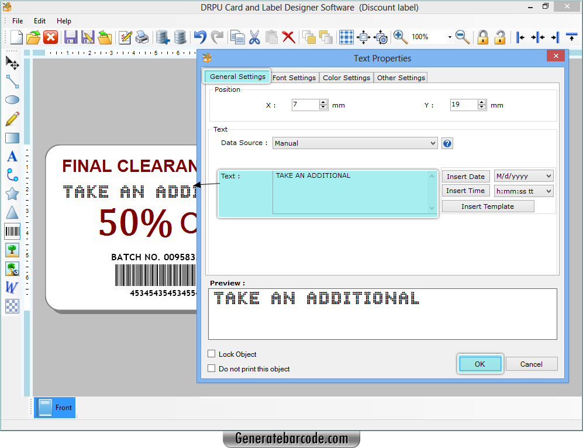The image size is (583, 448).
Task: Select the Front page tab
Action: (55, 408)
